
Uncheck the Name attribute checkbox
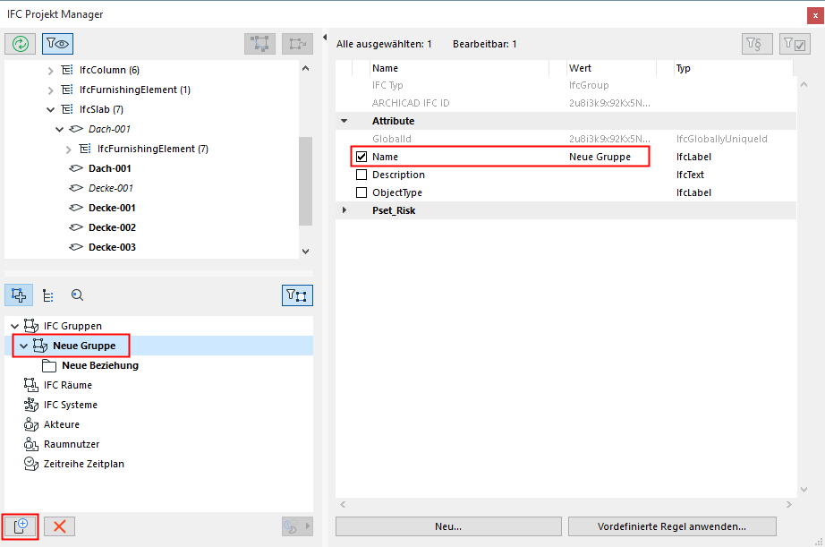[361, 157]
